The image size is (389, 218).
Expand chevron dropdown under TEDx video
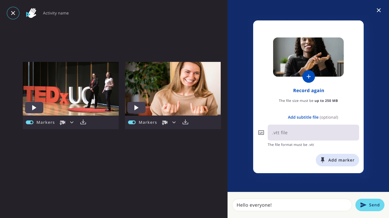pyautogui.click(x=72, y=122)
